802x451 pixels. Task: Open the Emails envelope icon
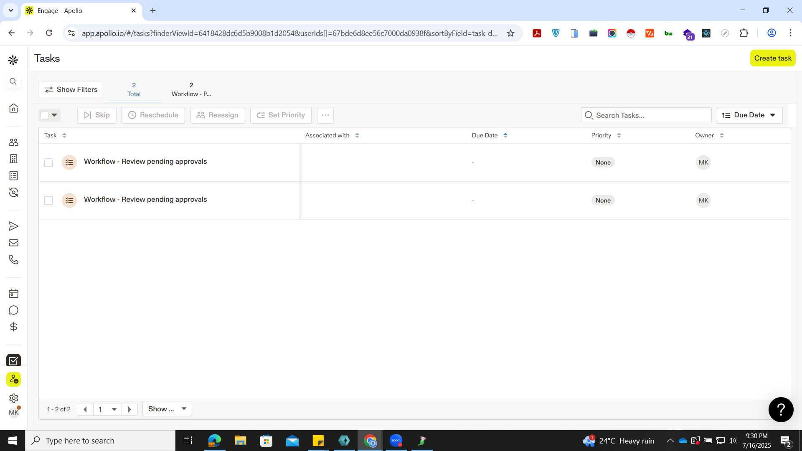pos(13,243)
